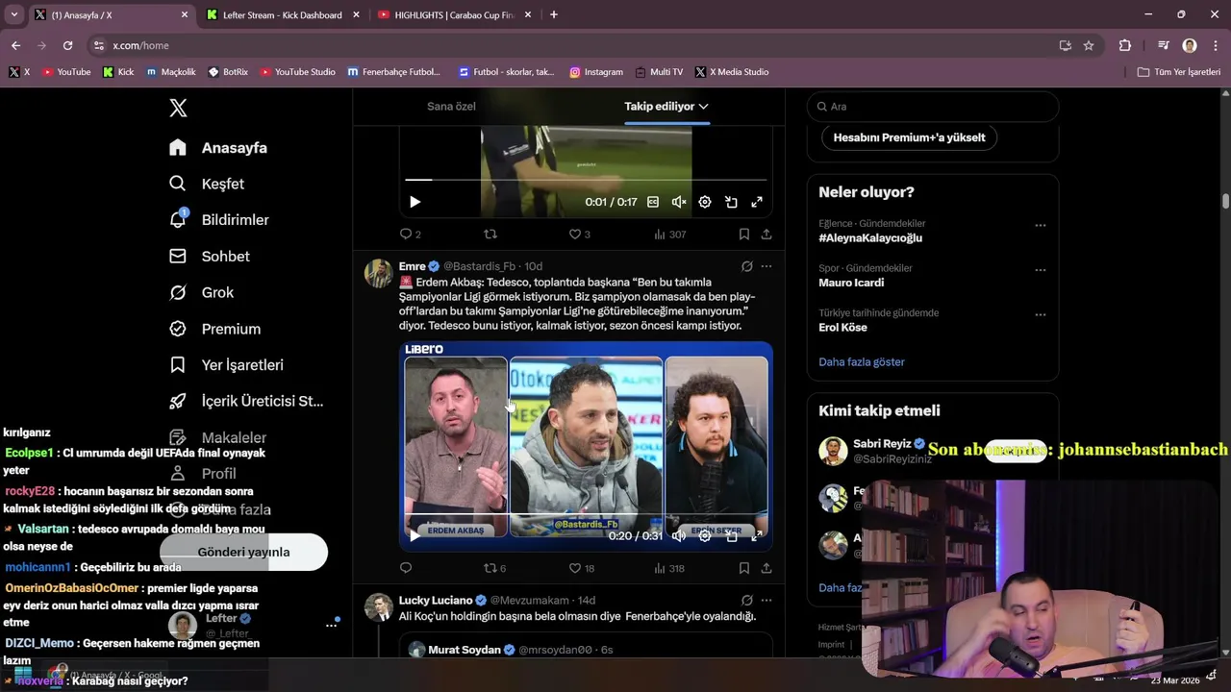Open top video settings gear
Image resolution: width=1231 pixels, height=692 pixels.
coord(705,202)
